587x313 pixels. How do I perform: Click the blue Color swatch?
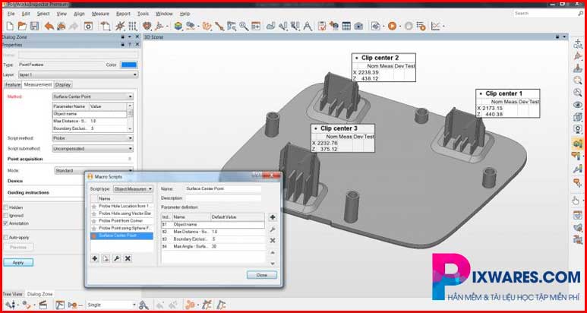pos(129,65)
